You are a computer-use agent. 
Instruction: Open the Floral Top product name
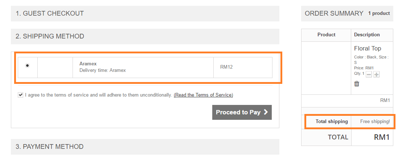368,48
